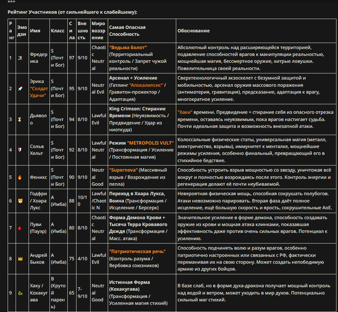Click the name cell 'Хаку / Кохакугава'

tap(39, 293)
